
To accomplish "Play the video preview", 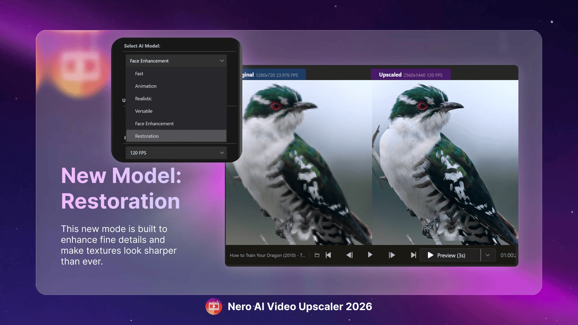I will pos(370,255).
